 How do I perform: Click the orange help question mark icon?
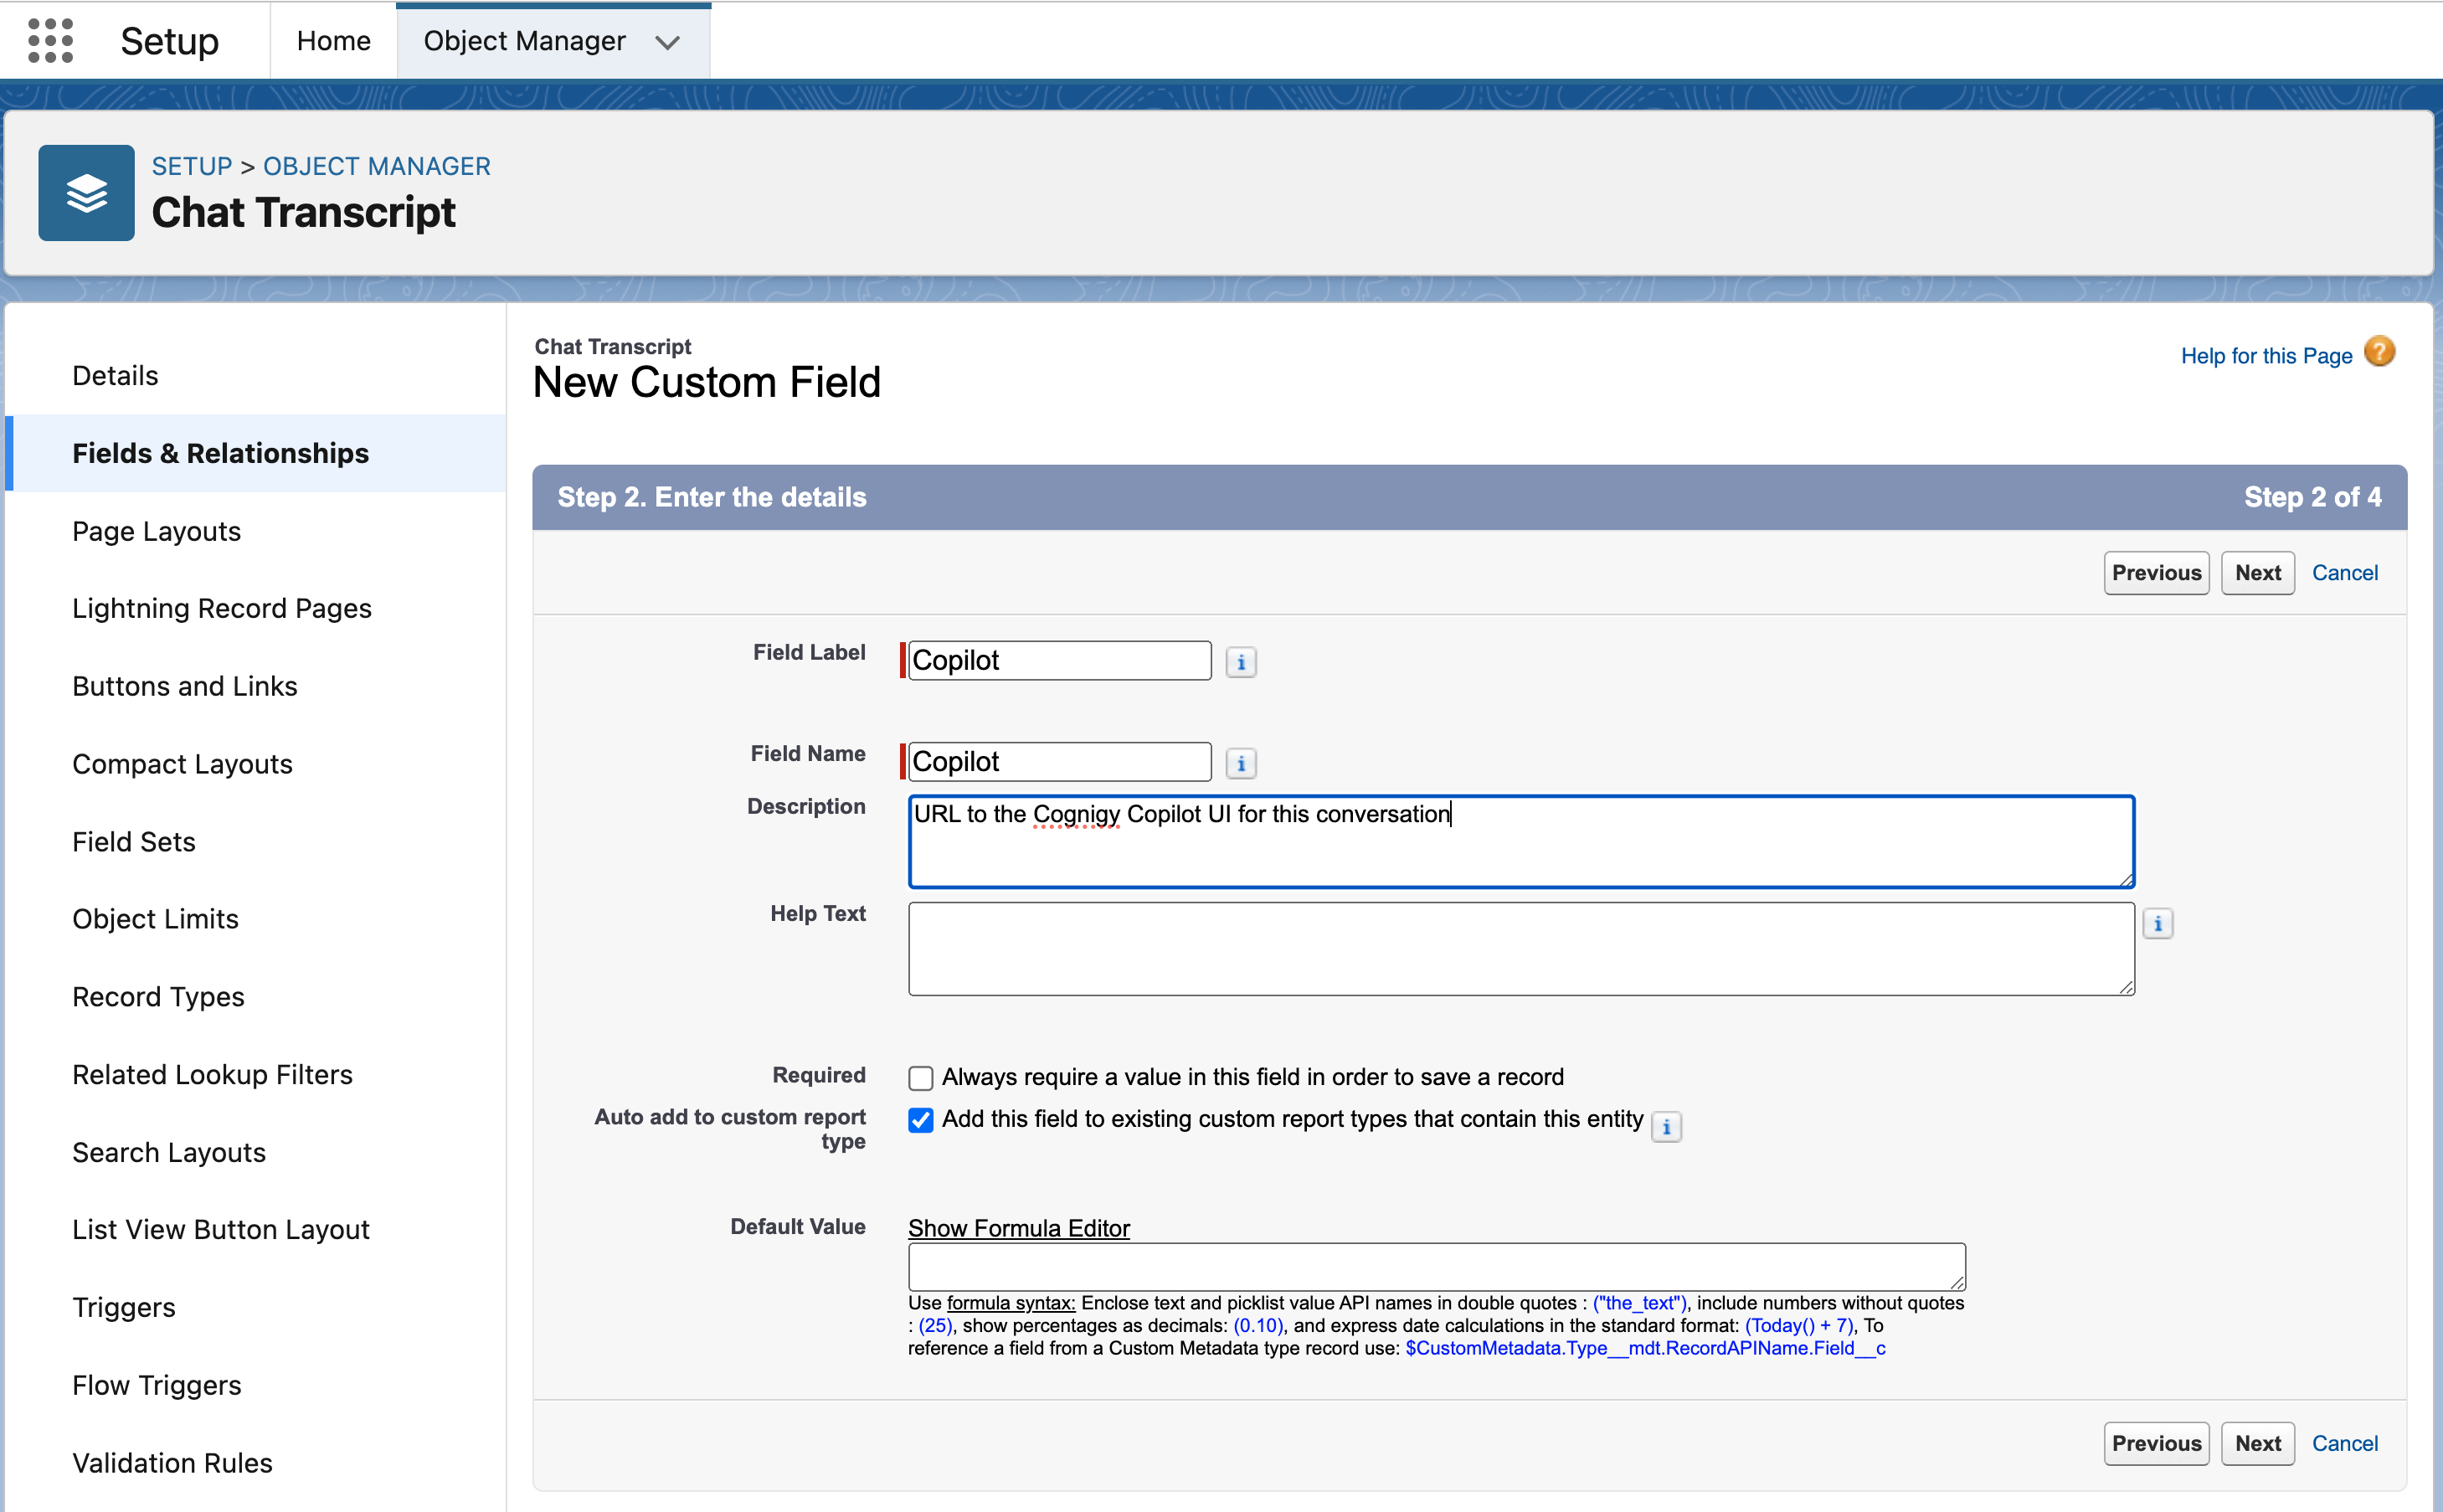point(2378,353)
